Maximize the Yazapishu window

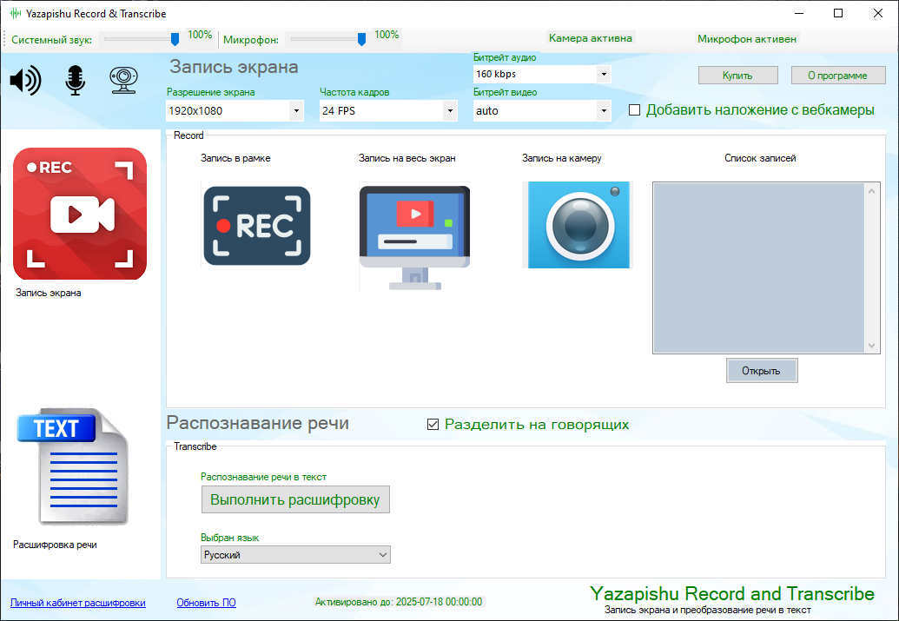(838, 13)
